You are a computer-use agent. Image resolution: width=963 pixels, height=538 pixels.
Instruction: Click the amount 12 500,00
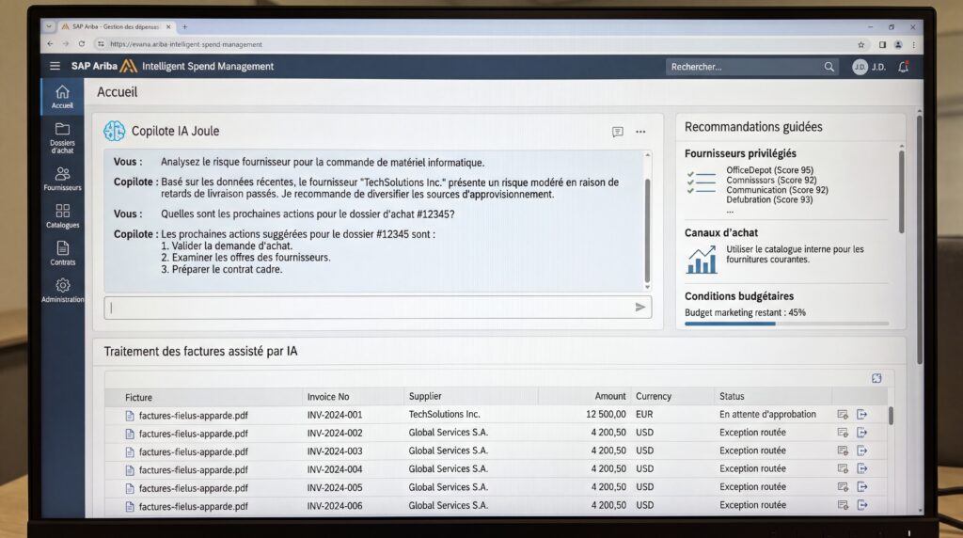[x=606, y=414]
